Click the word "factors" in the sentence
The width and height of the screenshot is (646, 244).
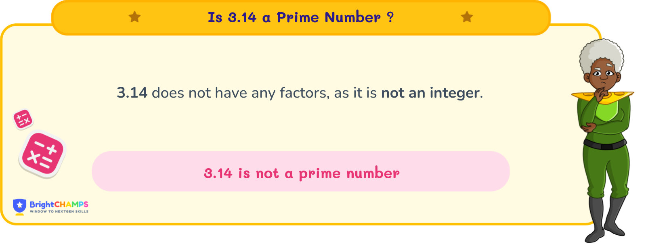[303, 93]
